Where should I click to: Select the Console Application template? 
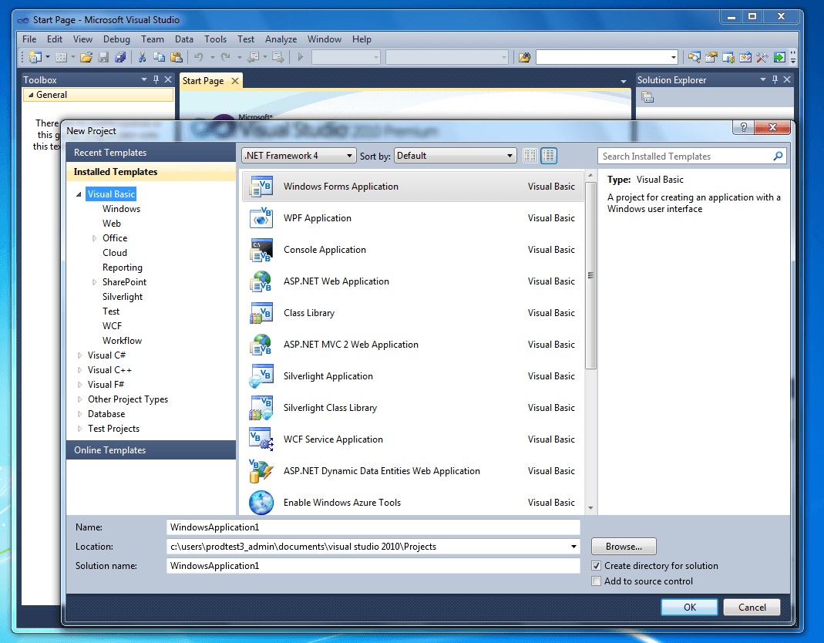[x=412, y=250]
